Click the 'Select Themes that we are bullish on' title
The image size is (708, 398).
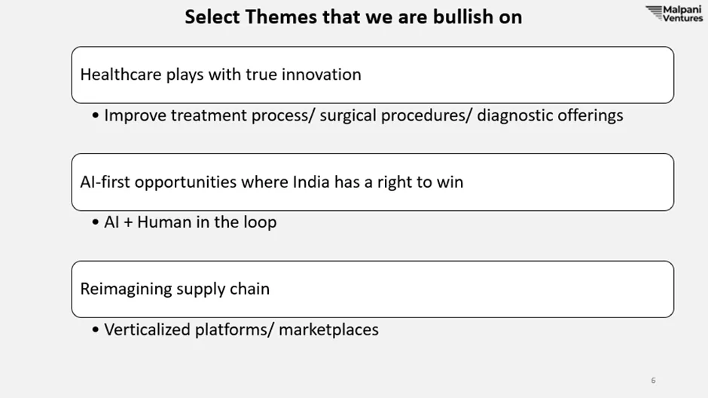353,17
